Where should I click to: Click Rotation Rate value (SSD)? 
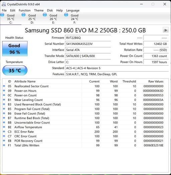(x=156, y=50)
